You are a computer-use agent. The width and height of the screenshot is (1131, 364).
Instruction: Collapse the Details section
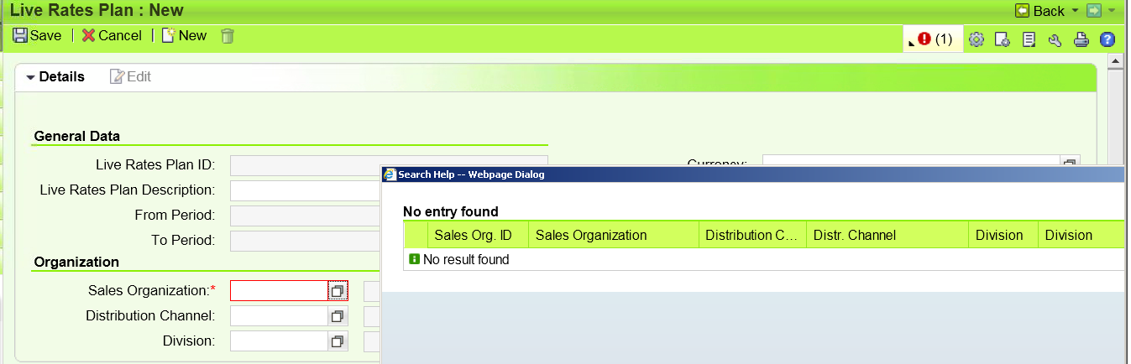(x=55, y=76)
